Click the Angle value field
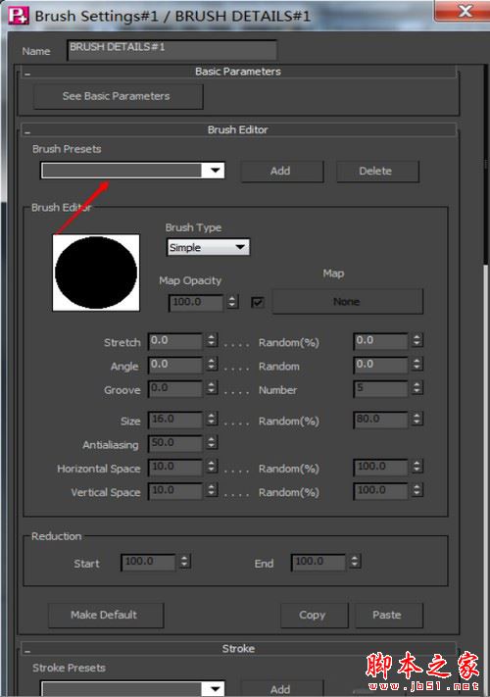Screen dimensions: 490x697 [x=175, y=365]
